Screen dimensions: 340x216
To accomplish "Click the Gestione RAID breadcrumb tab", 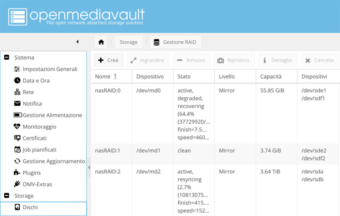I will point(176,42).
